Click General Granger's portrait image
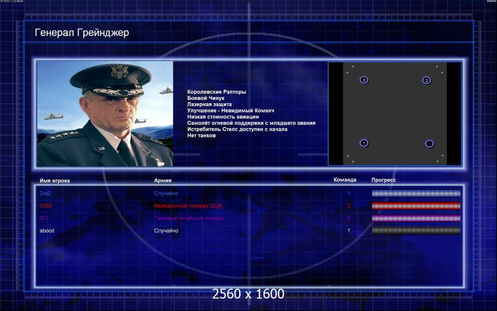The height and width of the screenshot is (311, 497). click(105, 114)
